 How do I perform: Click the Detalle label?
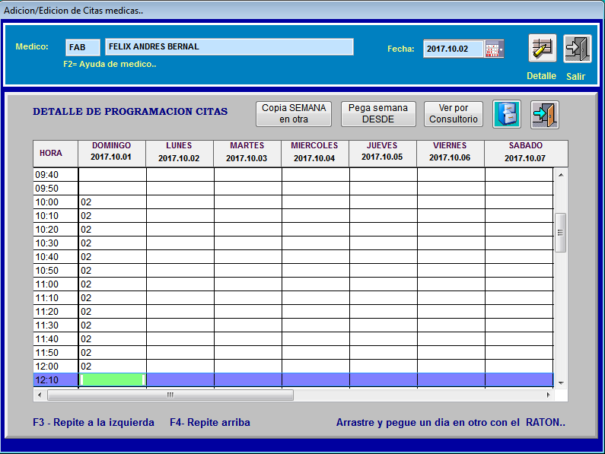(541, 76)
